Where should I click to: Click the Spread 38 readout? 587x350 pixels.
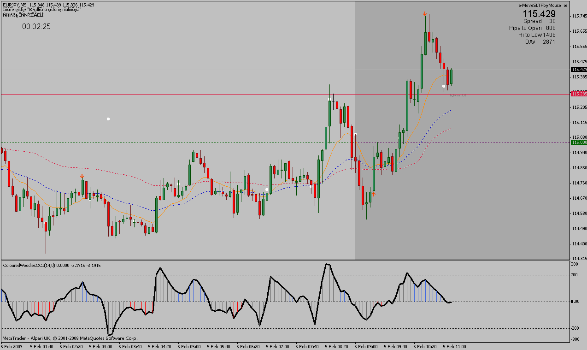point(539,21)
